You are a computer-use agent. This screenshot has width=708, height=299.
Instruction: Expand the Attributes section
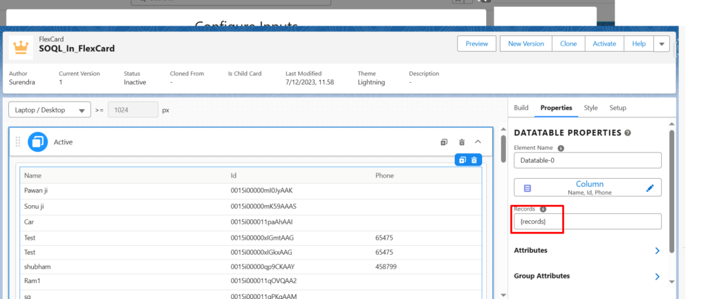point(587,250)
